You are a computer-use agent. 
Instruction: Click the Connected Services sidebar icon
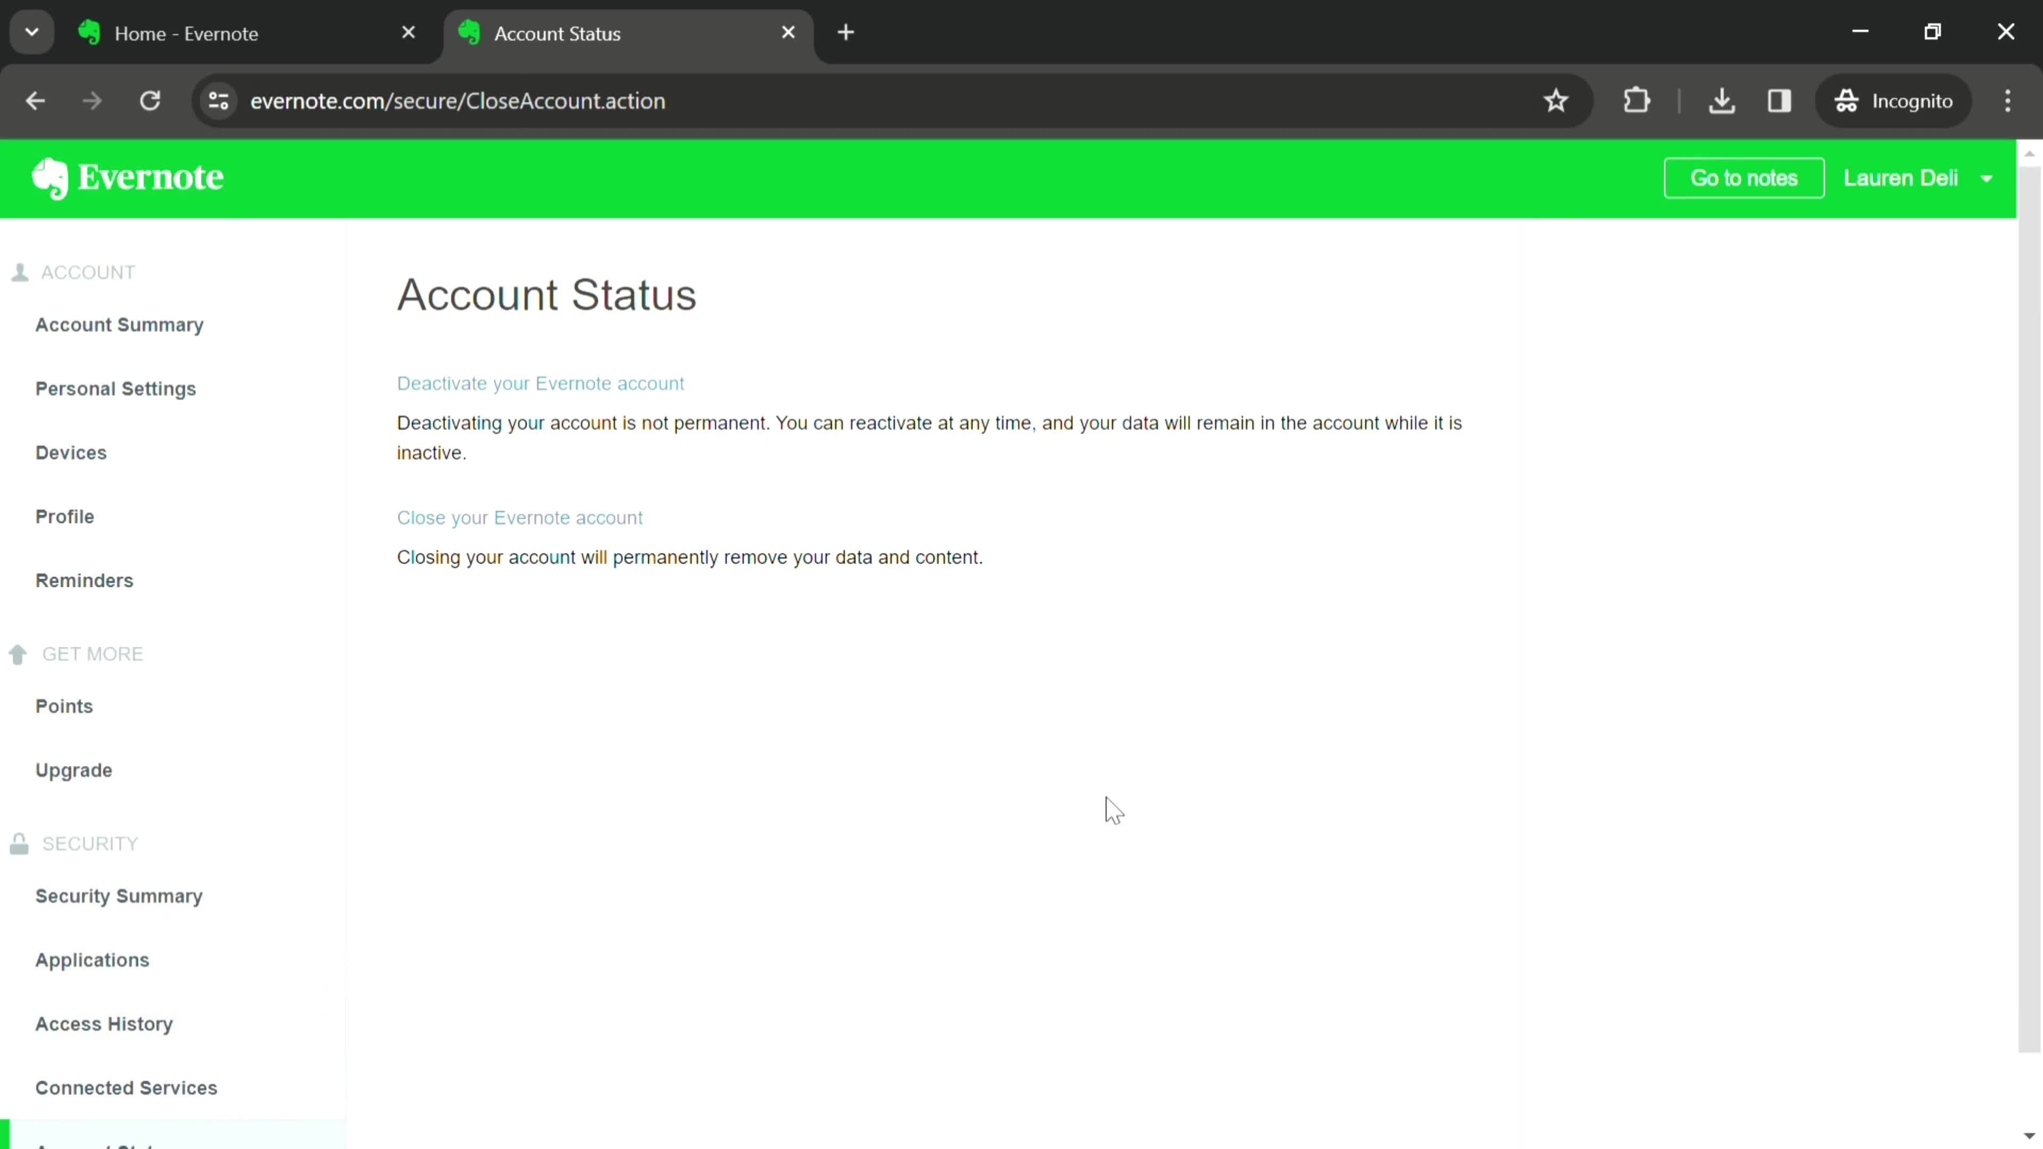[126, 1087]
